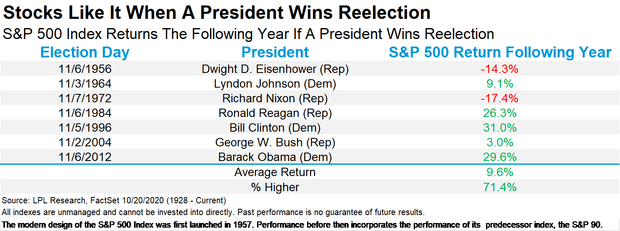This screenshot has height=231, width=620.
Task: Click the green 31.0% return value
Action: 500,127
